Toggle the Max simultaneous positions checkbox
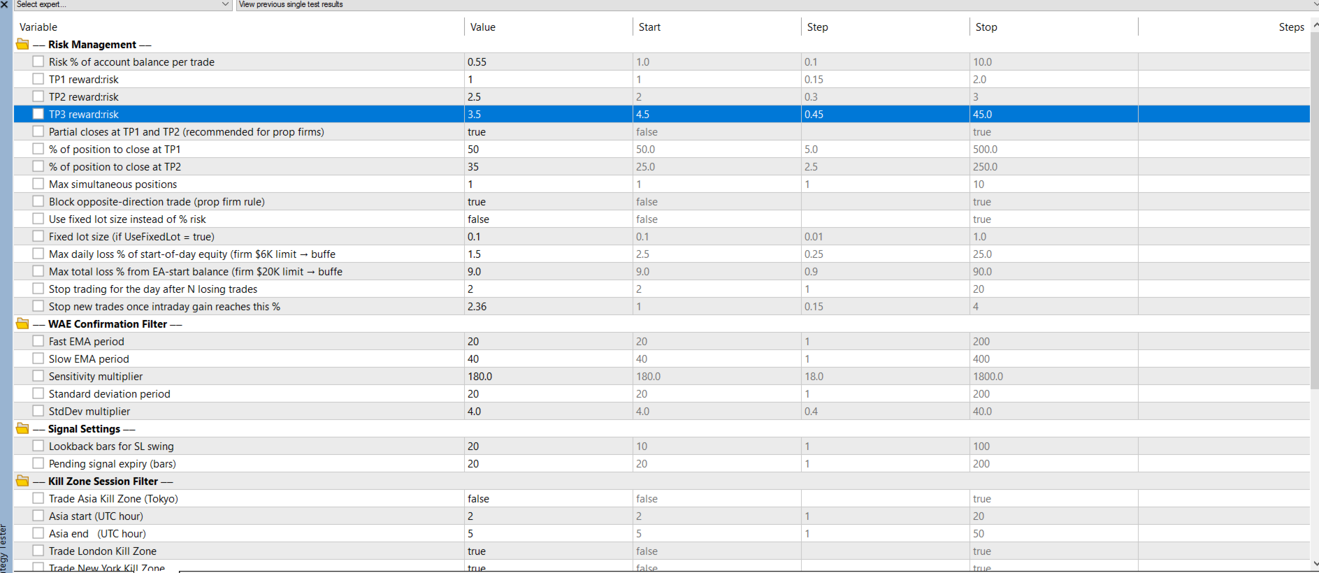Viewport: 1319px width, 573px height. point(38,184)
